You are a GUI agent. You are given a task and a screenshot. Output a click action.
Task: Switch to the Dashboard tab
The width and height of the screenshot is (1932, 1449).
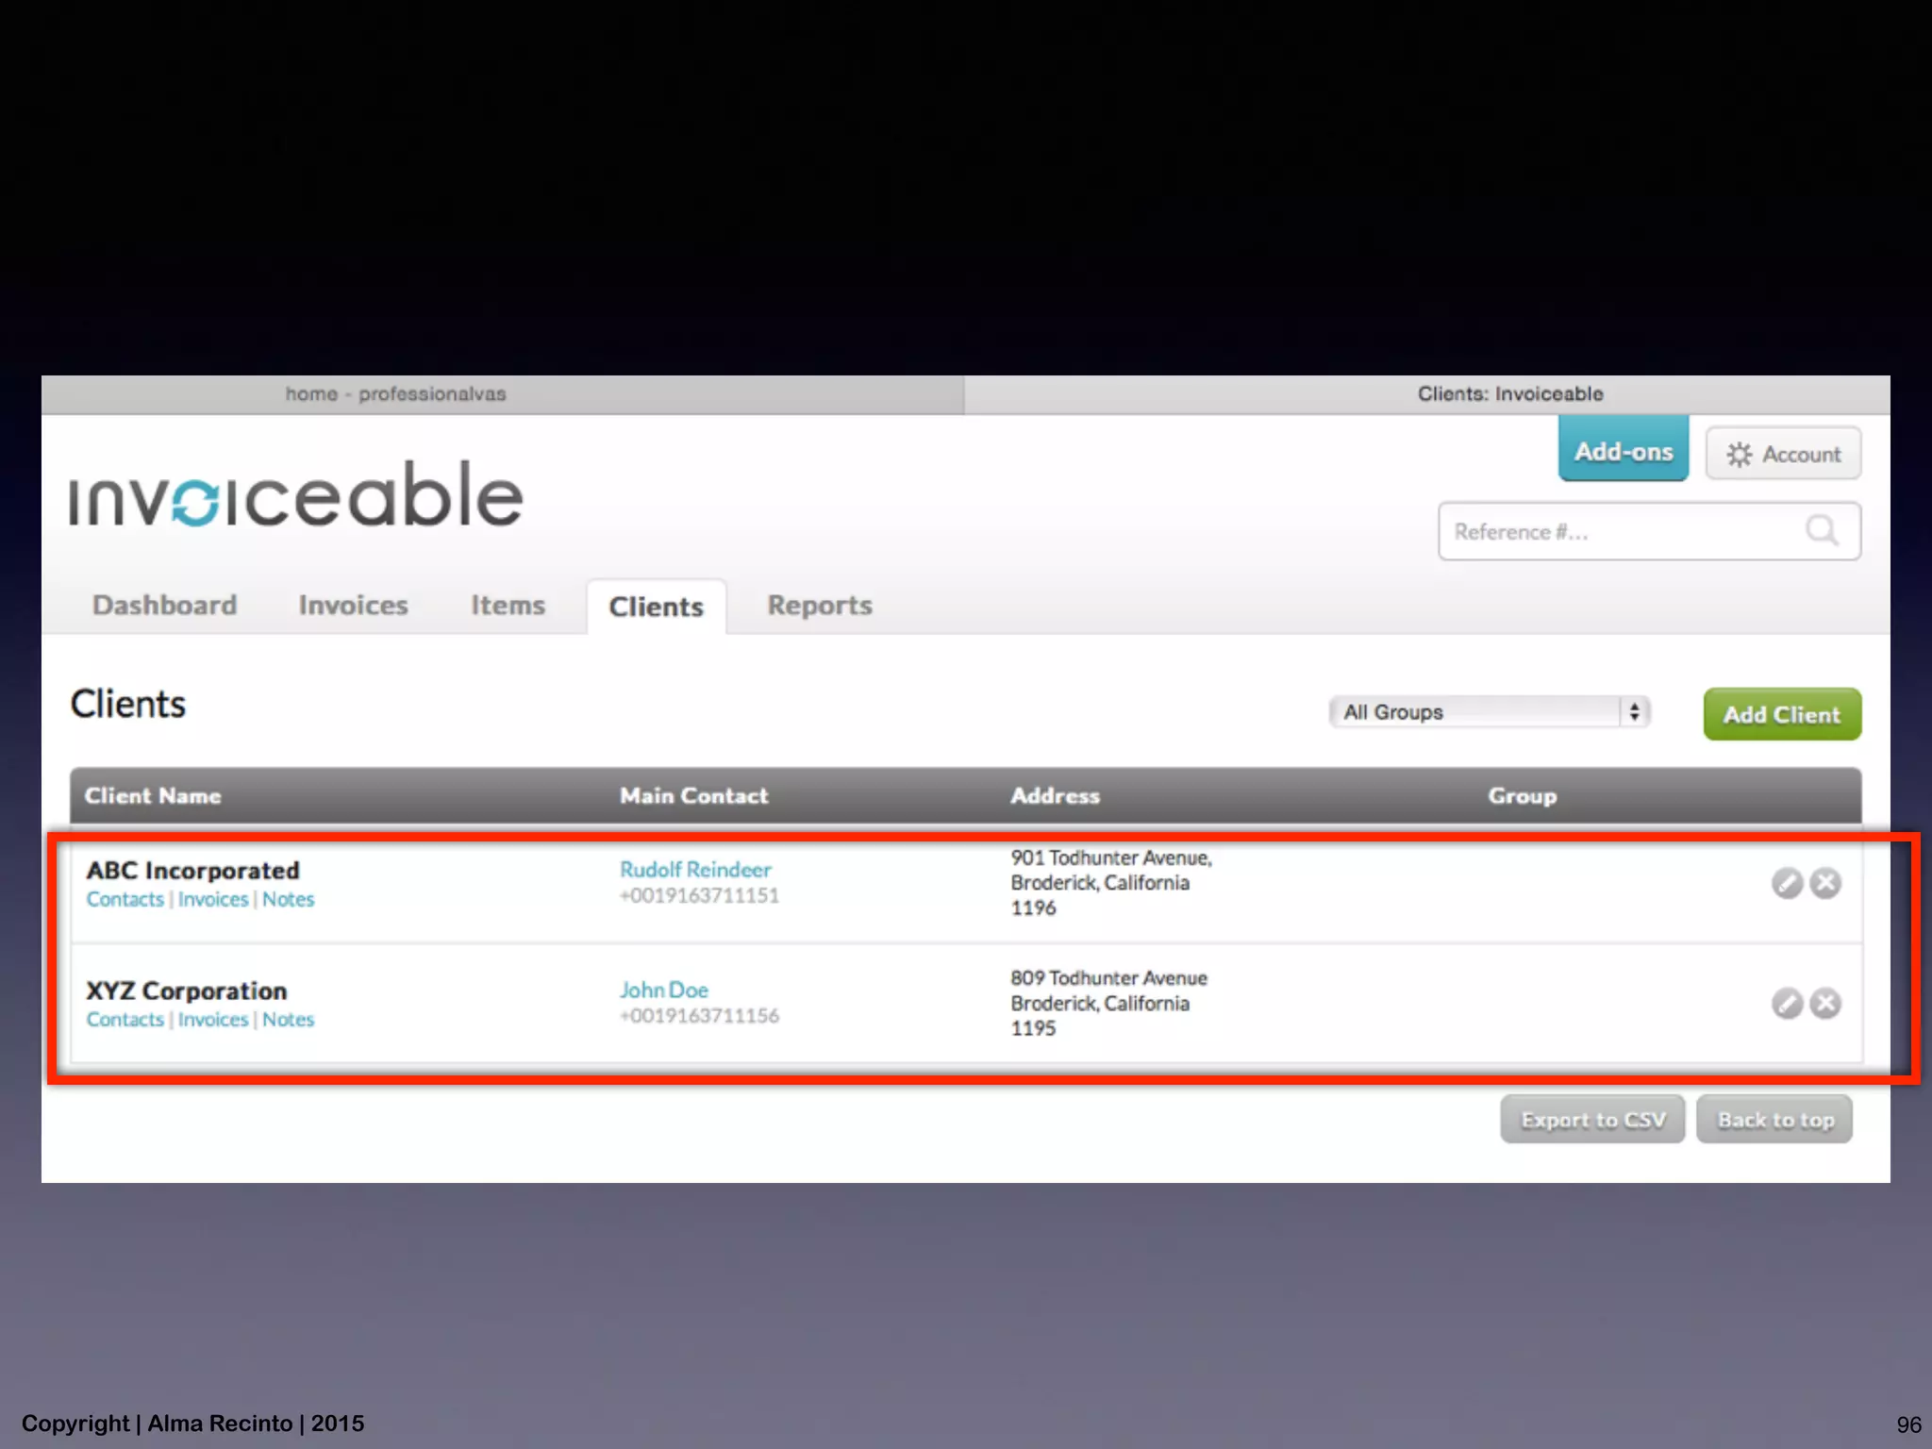click(x=165, y=606)
